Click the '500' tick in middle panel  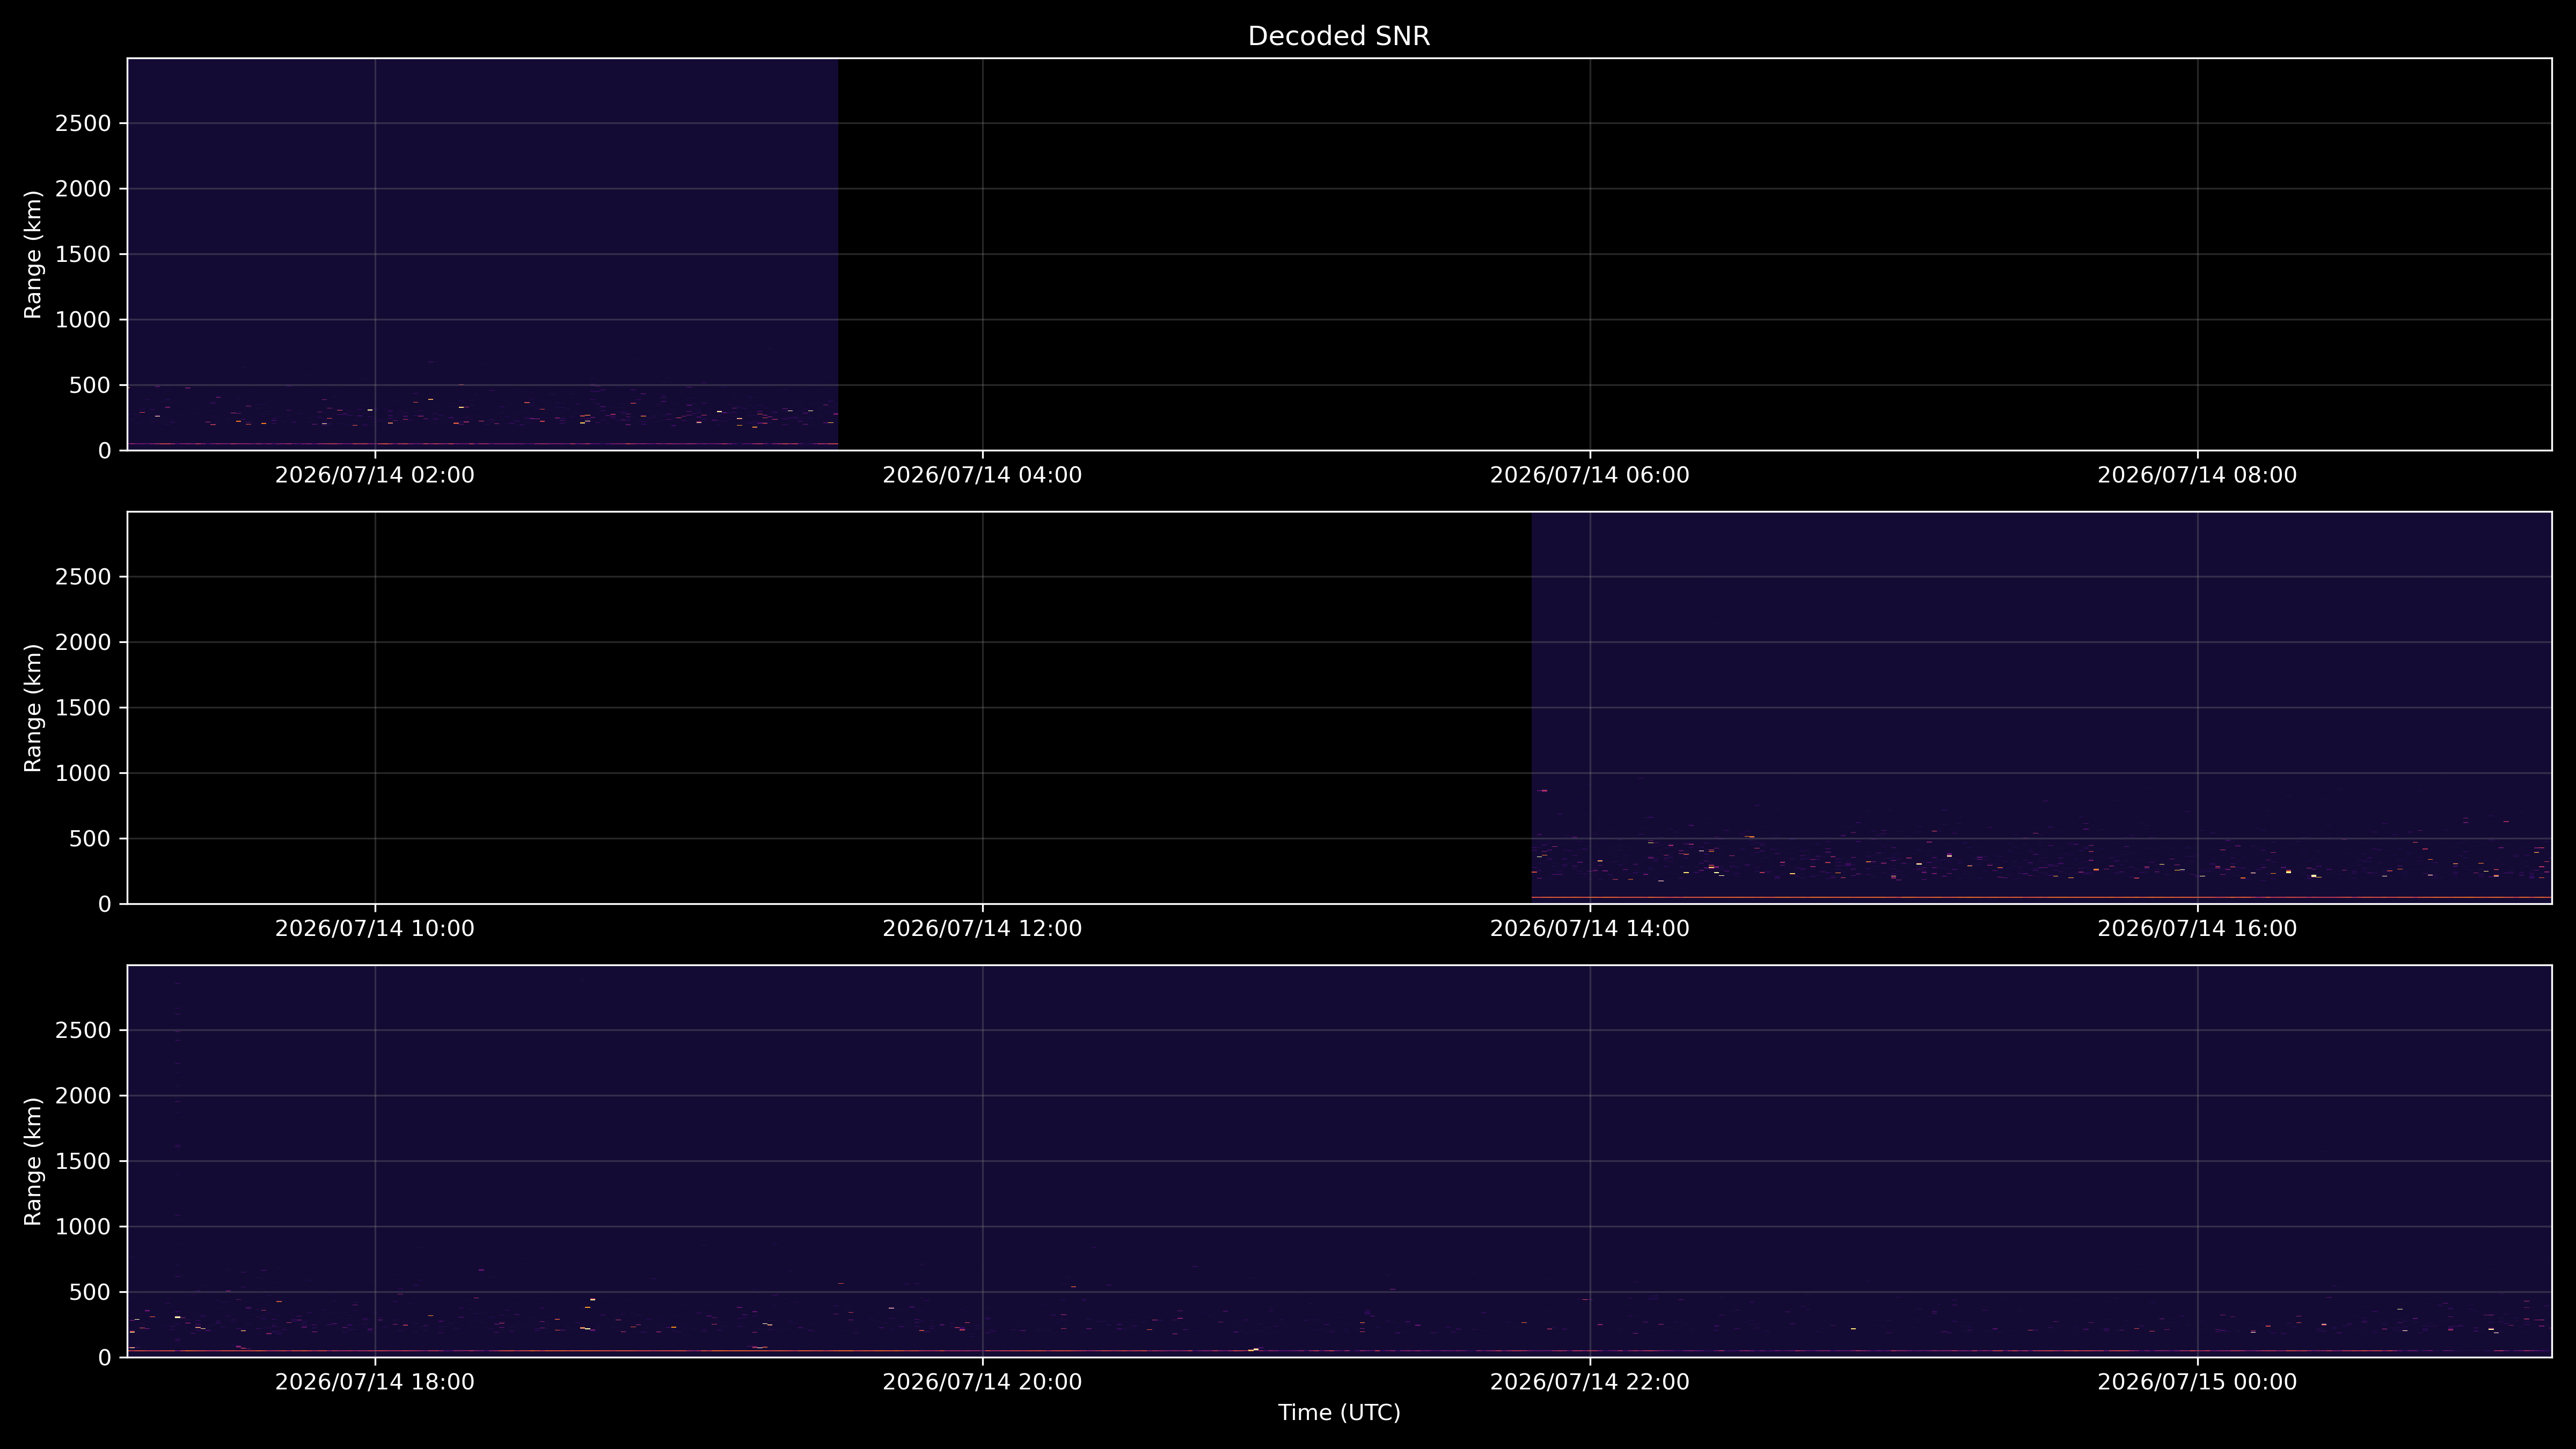[x=90, y=839]
